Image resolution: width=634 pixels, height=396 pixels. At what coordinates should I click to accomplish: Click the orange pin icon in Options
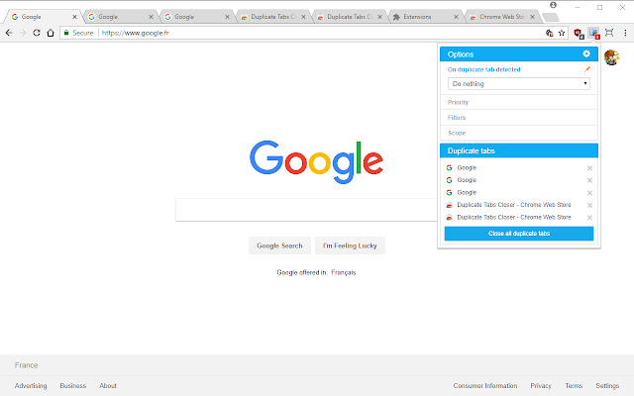587,69
